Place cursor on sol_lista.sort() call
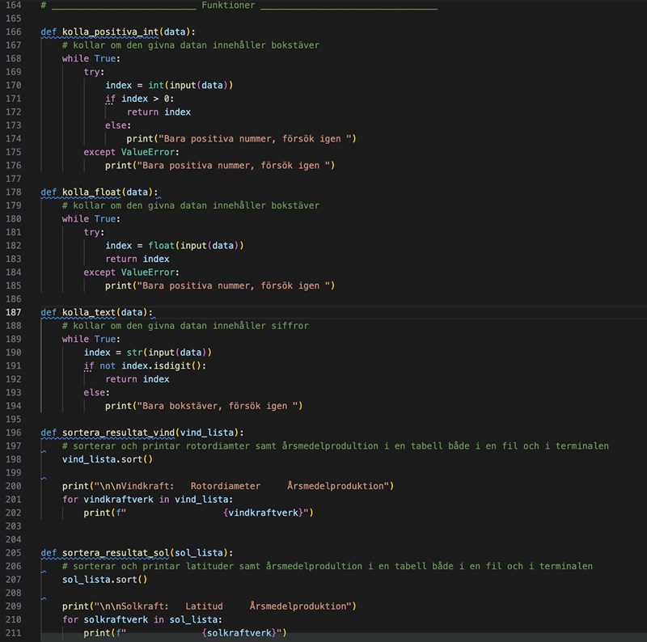 click(x=104, y=579)
